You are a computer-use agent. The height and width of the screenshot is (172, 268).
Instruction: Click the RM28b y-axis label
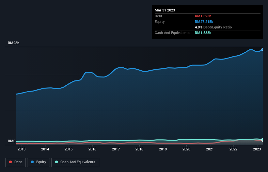tap(14, 43)
